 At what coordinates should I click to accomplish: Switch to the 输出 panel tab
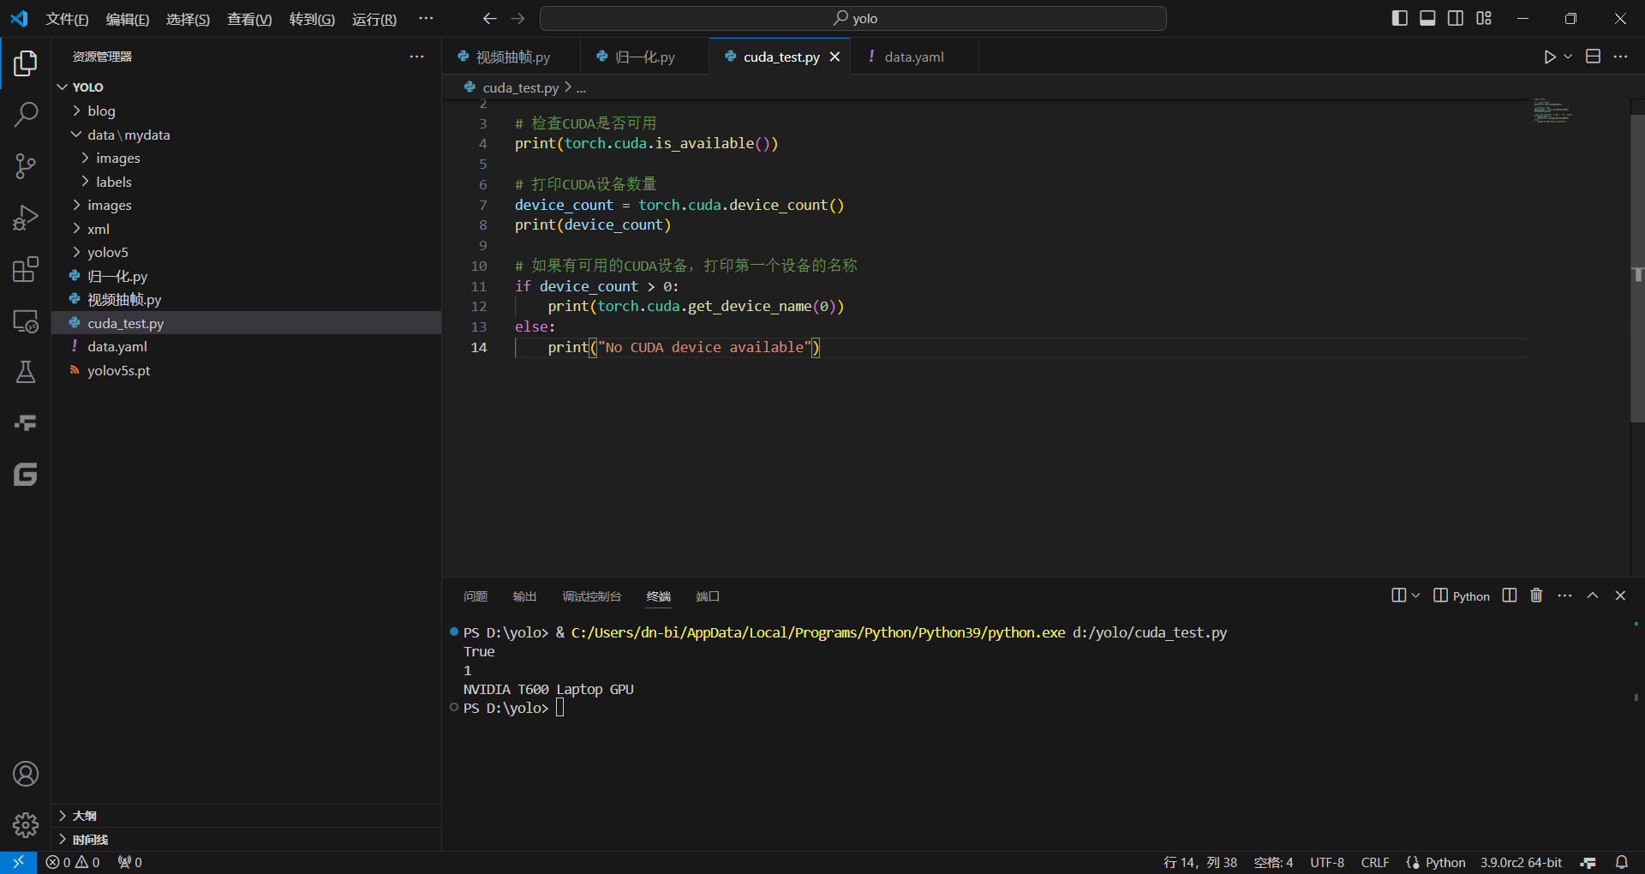[x=524, y=596]
